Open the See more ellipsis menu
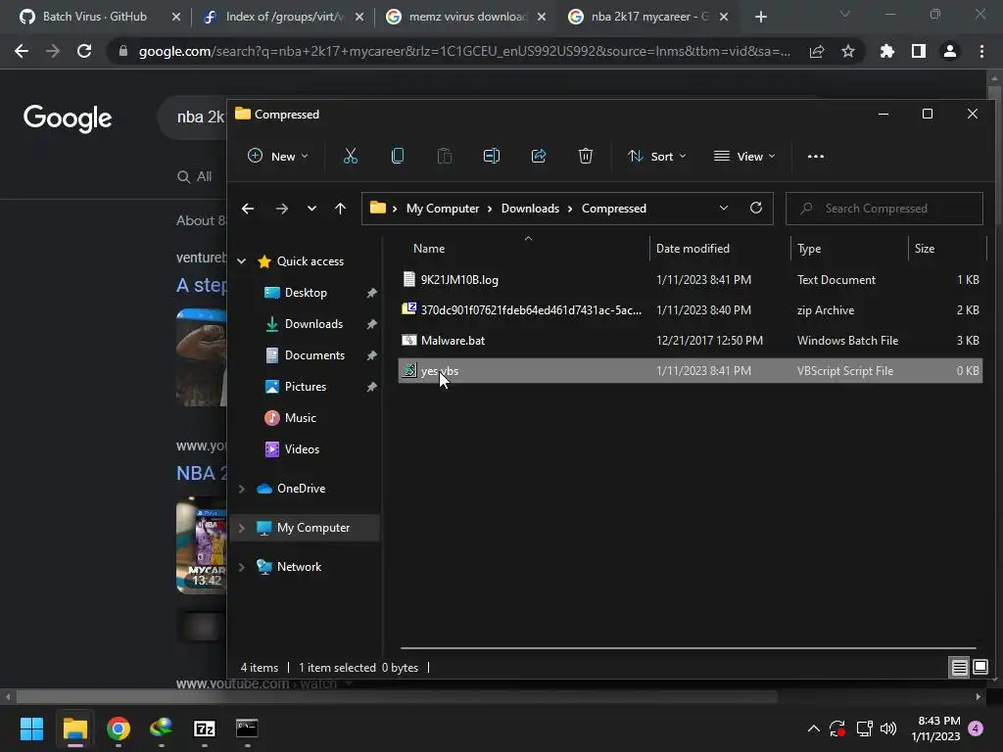The width and height of the screenshot is (1003, 752). 816,156
